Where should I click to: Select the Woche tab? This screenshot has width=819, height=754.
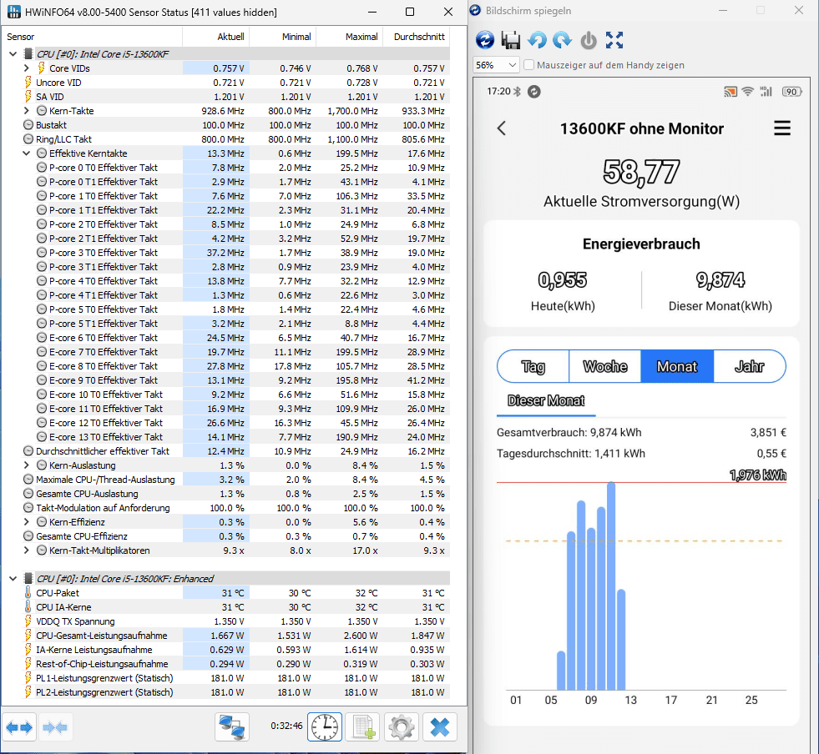coord(604,366)
